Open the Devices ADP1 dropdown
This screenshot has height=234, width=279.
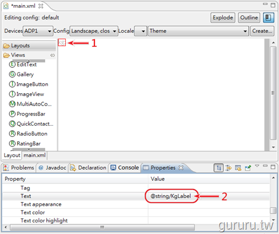[x=38, y=31]
